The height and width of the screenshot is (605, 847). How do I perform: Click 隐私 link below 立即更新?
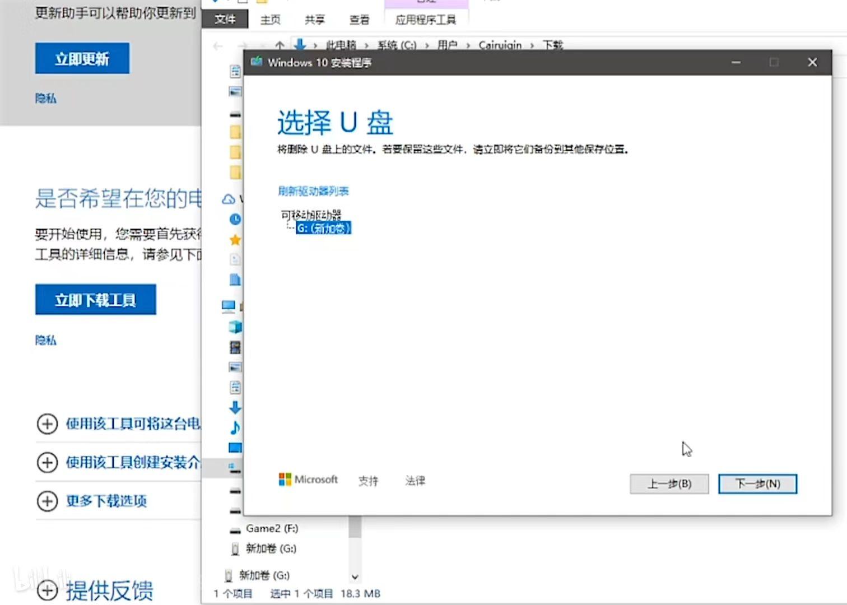(x=46, y=99)
